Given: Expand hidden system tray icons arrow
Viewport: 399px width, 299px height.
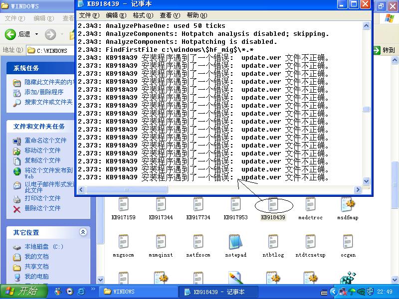Looking at the screenshot, I should tap(333, 292).
